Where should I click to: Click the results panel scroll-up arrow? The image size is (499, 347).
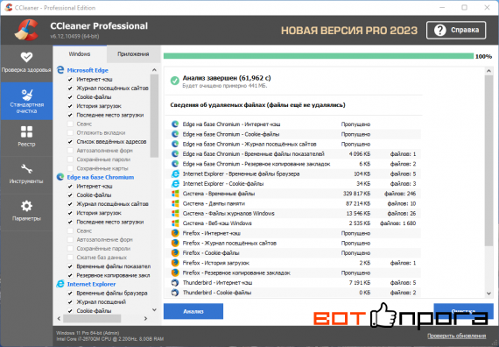(x=488, y=71)
